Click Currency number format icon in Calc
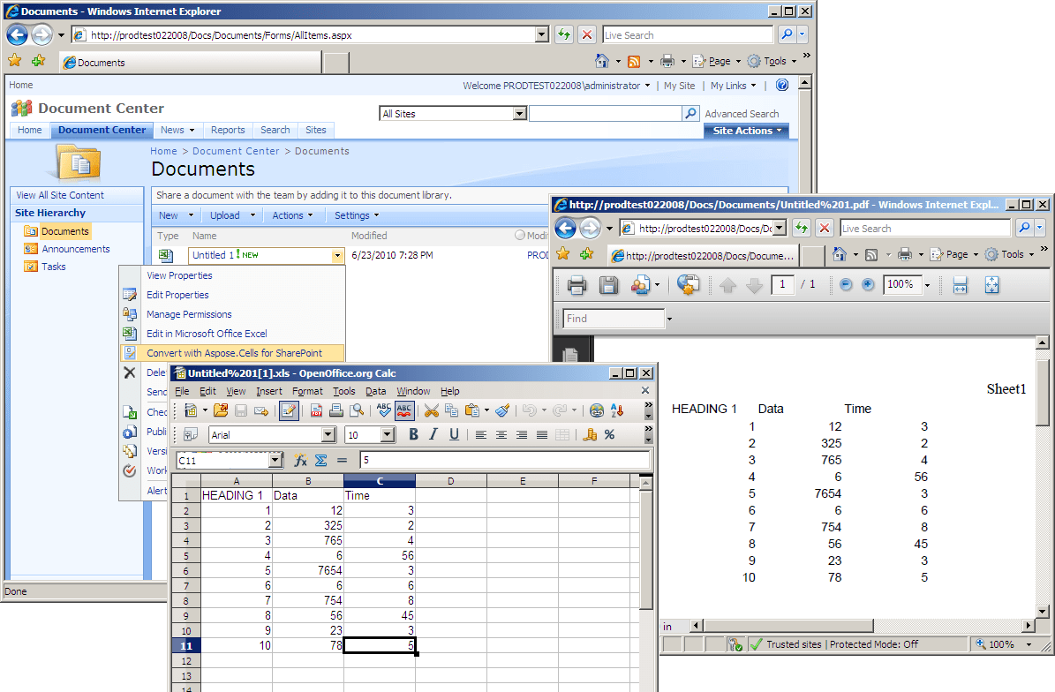This screenshot has height=692, width=1055. pos(590,434)
